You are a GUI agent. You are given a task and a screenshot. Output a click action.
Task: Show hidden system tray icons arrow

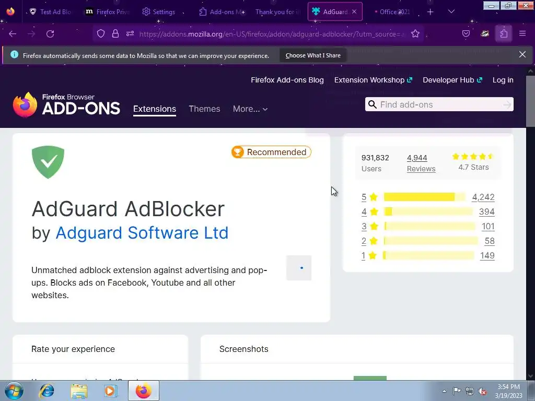click(x=444, y=391)
